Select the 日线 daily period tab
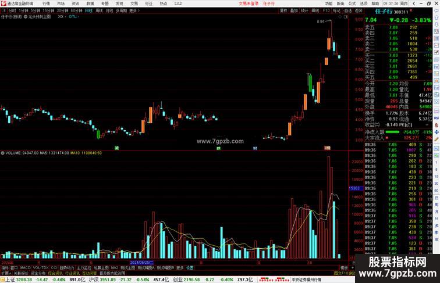Screen dimensions: 440x283 coord(88,10)
